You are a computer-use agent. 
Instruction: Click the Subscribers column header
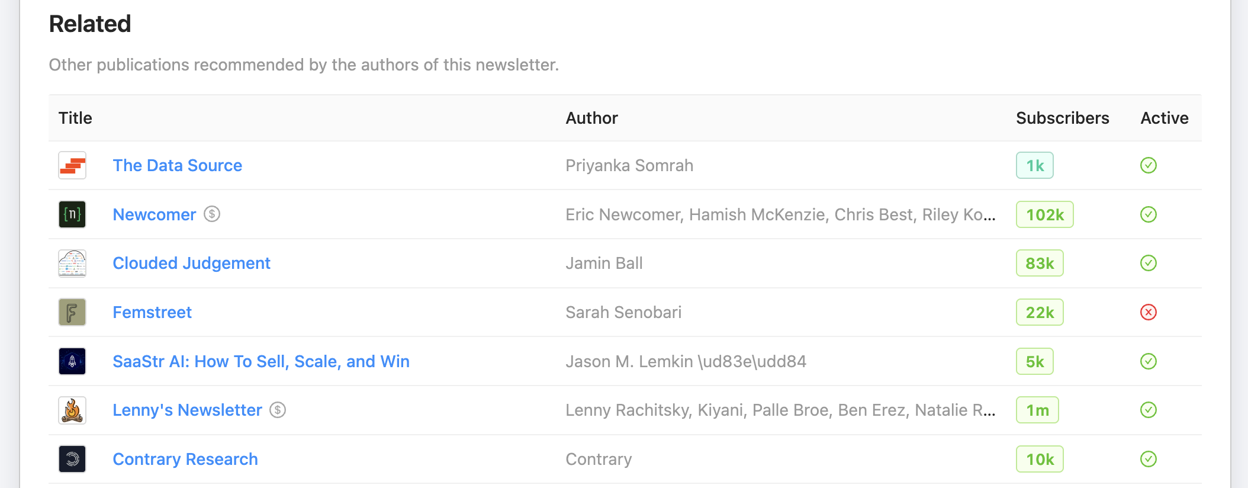pyautogui.click(x=1062, y=118)
